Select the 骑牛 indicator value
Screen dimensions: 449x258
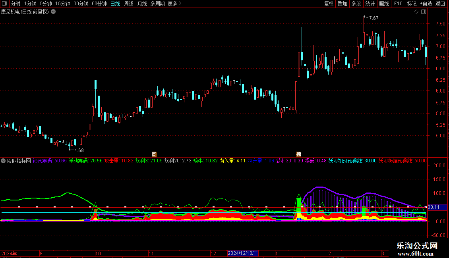(205, 161)
